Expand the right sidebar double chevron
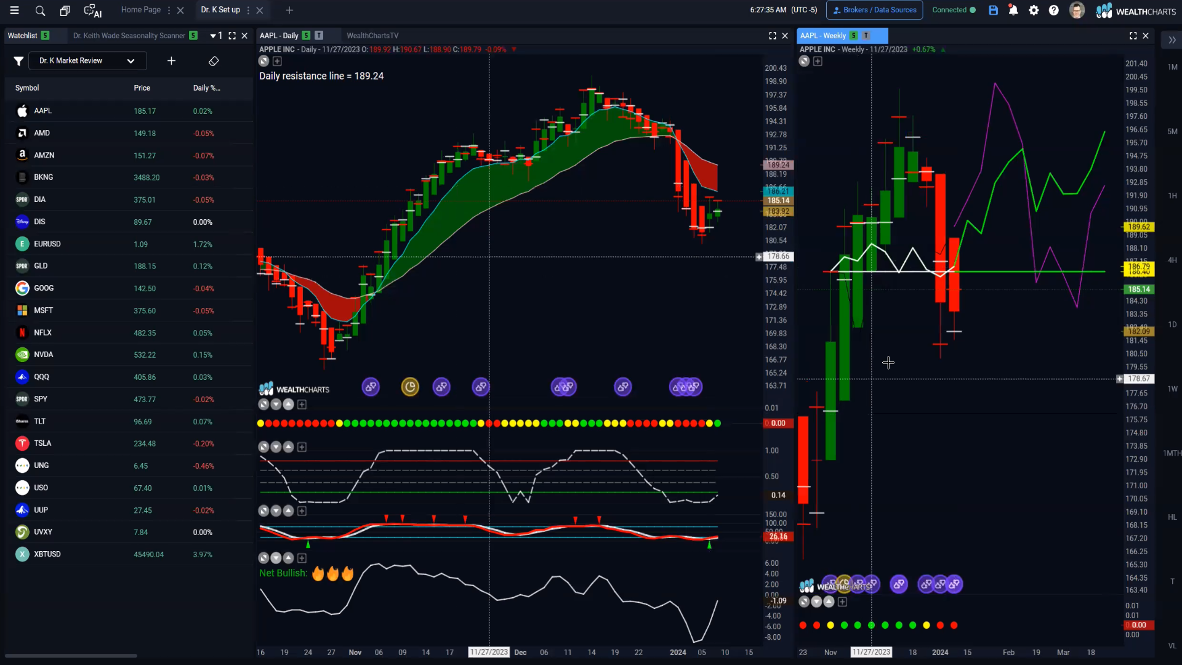Image resolution: width=1182 pixels, height=665 pixels. 1172,40
